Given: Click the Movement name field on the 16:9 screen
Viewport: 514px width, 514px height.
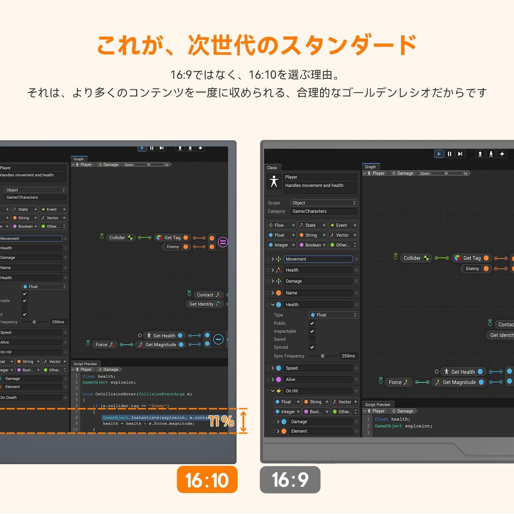Looking at the screenshot, I should tap(318, 259).
